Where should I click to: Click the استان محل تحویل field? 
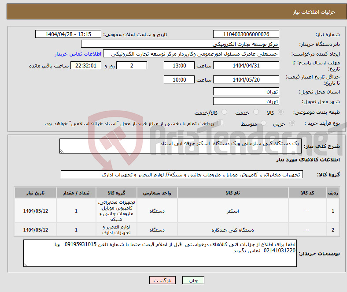[246, 92]
